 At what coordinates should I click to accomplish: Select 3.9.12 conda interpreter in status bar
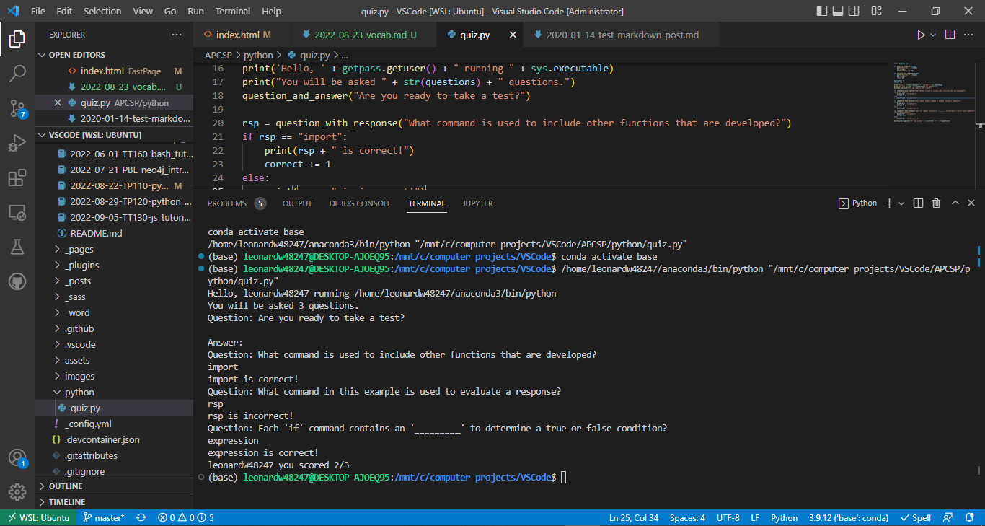(849, 517)
